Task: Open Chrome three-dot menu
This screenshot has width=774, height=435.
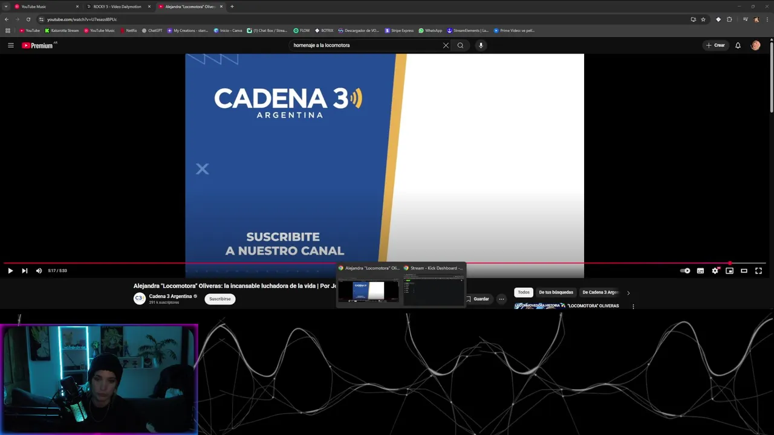Action: (x=767, y=19)
